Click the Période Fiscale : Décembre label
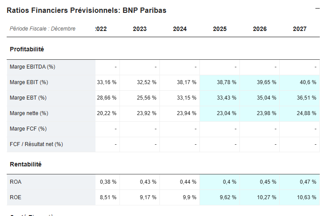 click(43, 29)
